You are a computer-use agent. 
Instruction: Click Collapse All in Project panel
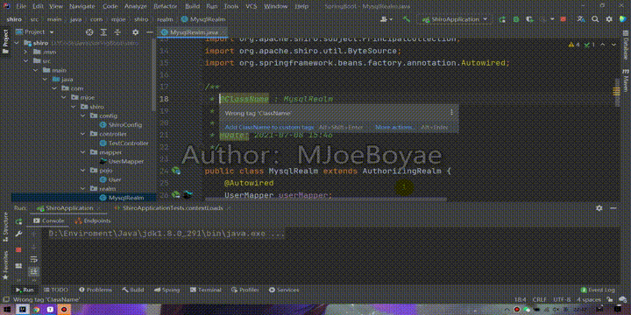click(x=117, y=32)
